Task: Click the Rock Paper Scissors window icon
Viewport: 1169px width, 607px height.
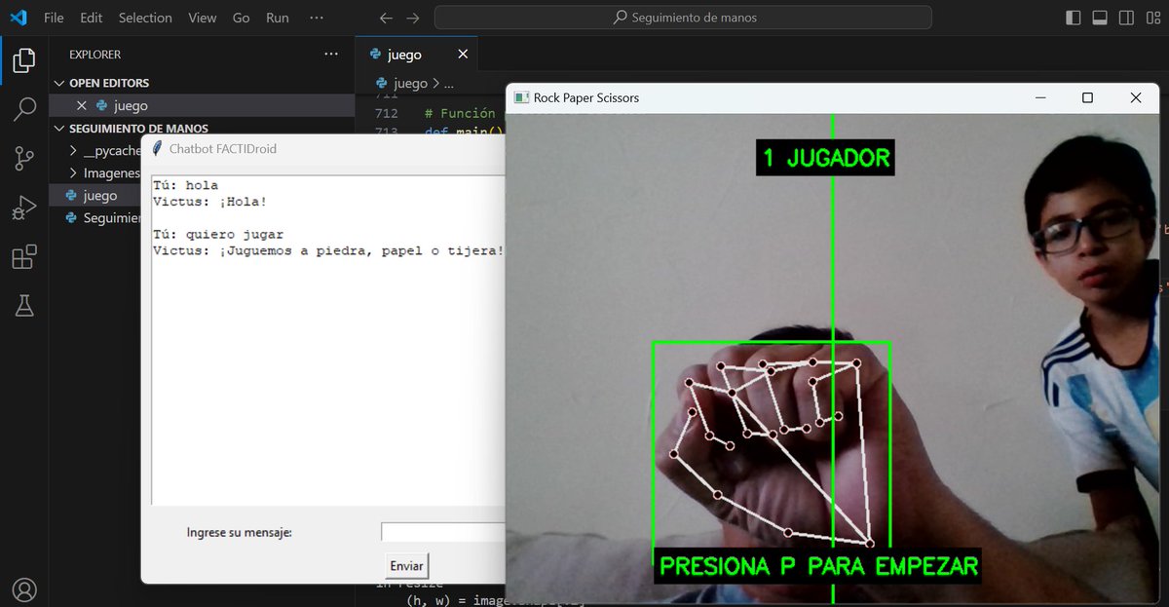Action: coord(522,97)
